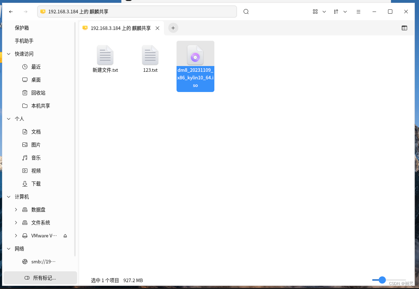Add a new tab with plus button
The width and height of the screenshot is (419, 289).
click(173, 28)
